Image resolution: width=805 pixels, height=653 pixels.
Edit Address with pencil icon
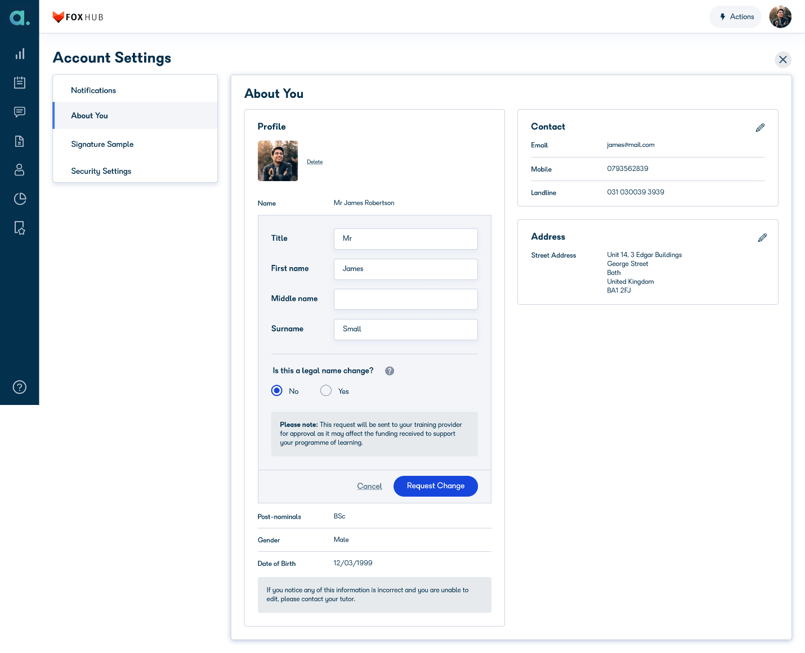[762, 238]
